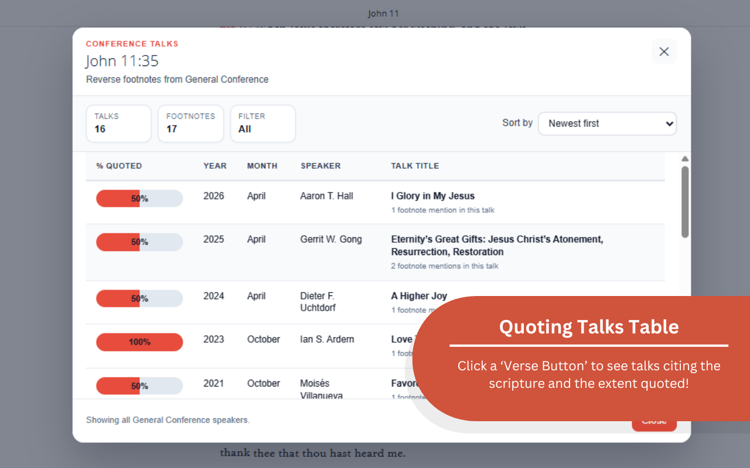Click speaker Ian S. Ardern
The width and height of the screenshot is (750, 468).
coord(327,339)
